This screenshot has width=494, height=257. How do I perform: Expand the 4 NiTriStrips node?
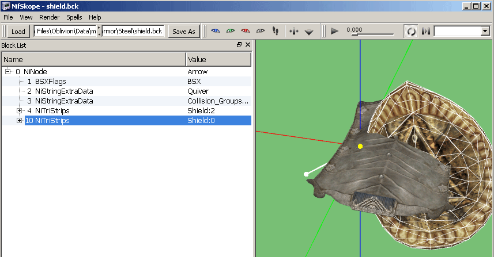(x=19, y=110)
